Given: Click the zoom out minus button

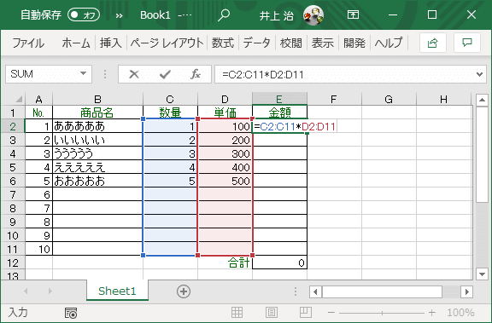Looking at the screenshot, I should [331, 313].
